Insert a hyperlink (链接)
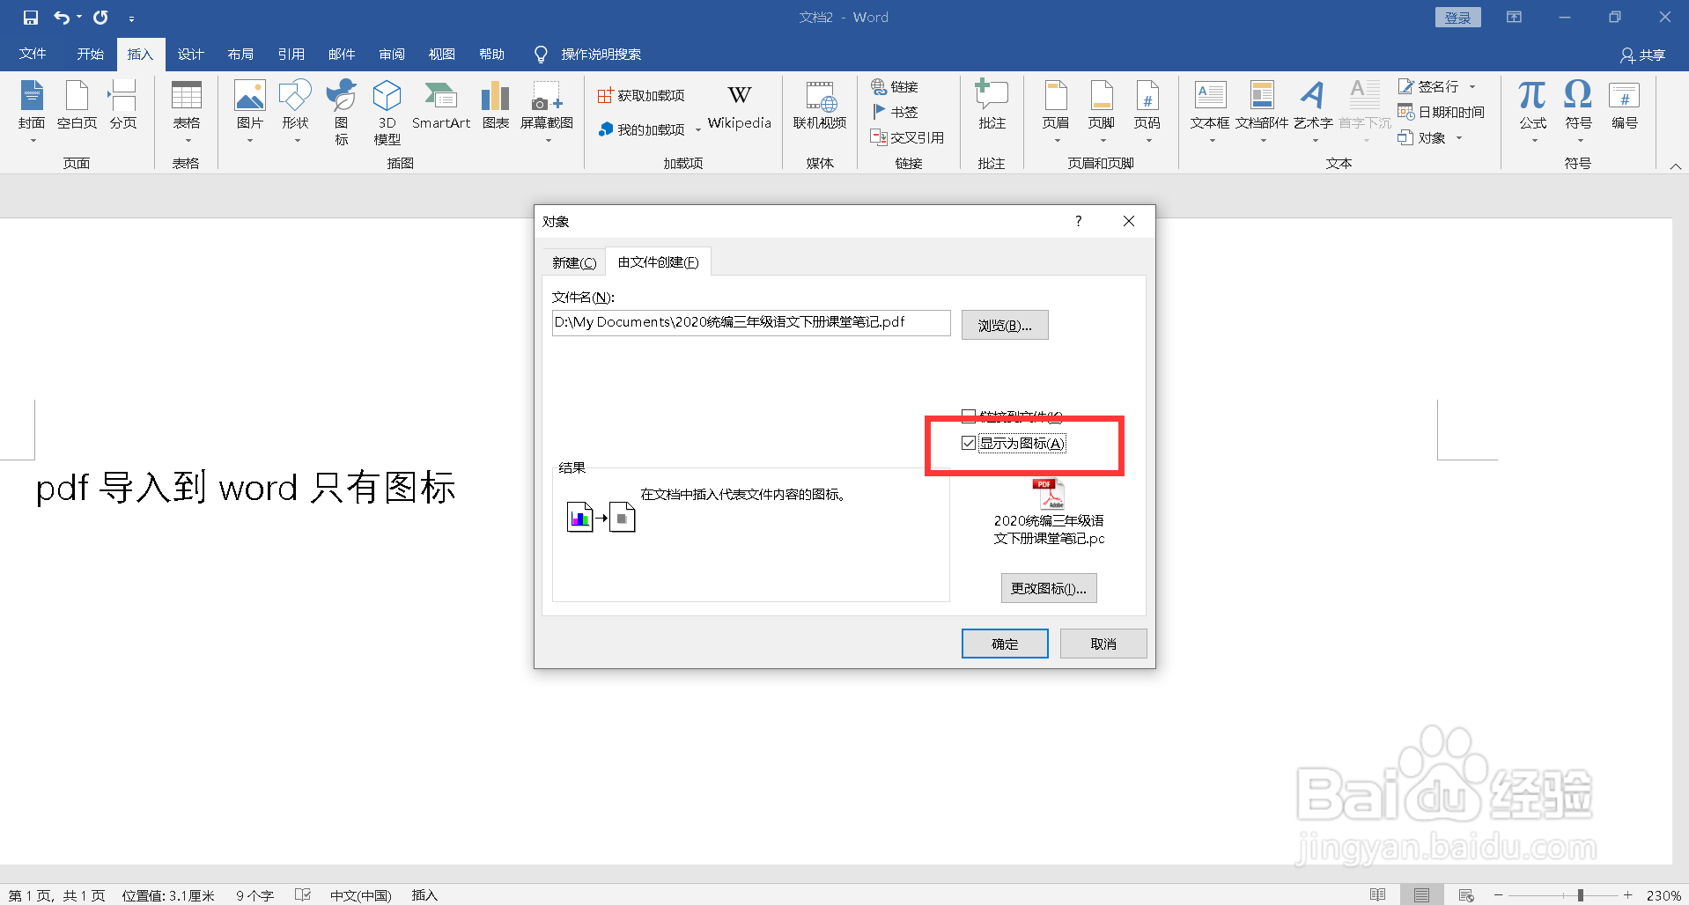Image resolution: width=1689 pixels, height=905 pixels. click(895, 86)
